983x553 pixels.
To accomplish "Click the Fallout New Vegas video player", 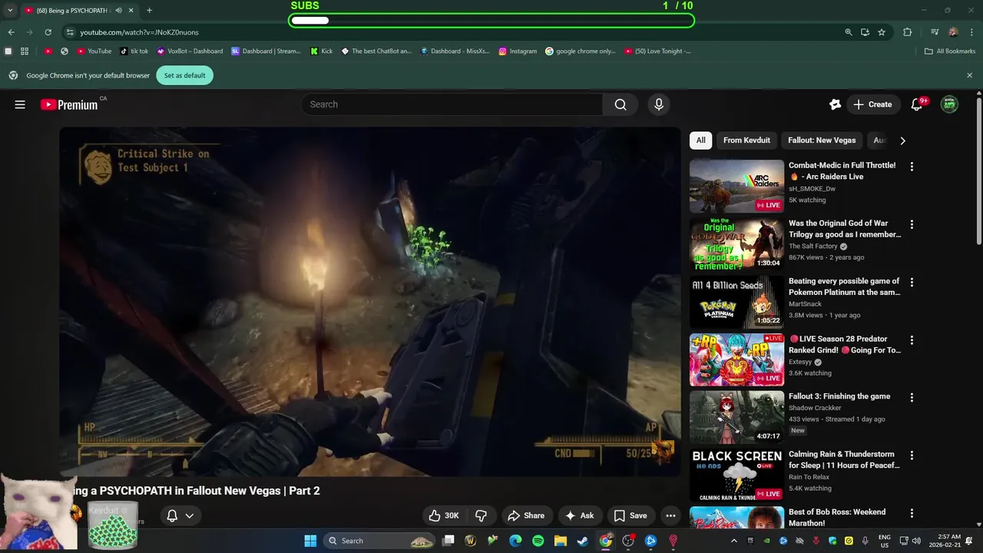I will pyautogui.click(x=370, y=302).
